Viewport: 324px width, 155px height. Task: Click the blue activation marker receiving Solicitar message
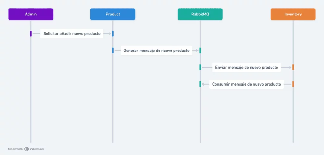click(113, 33)
